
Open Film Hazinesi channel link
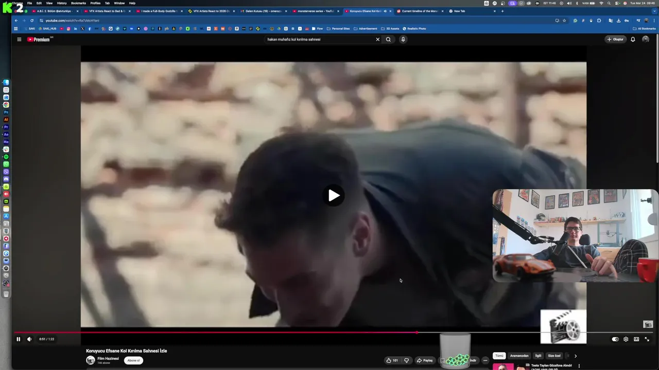coord(108,358)
